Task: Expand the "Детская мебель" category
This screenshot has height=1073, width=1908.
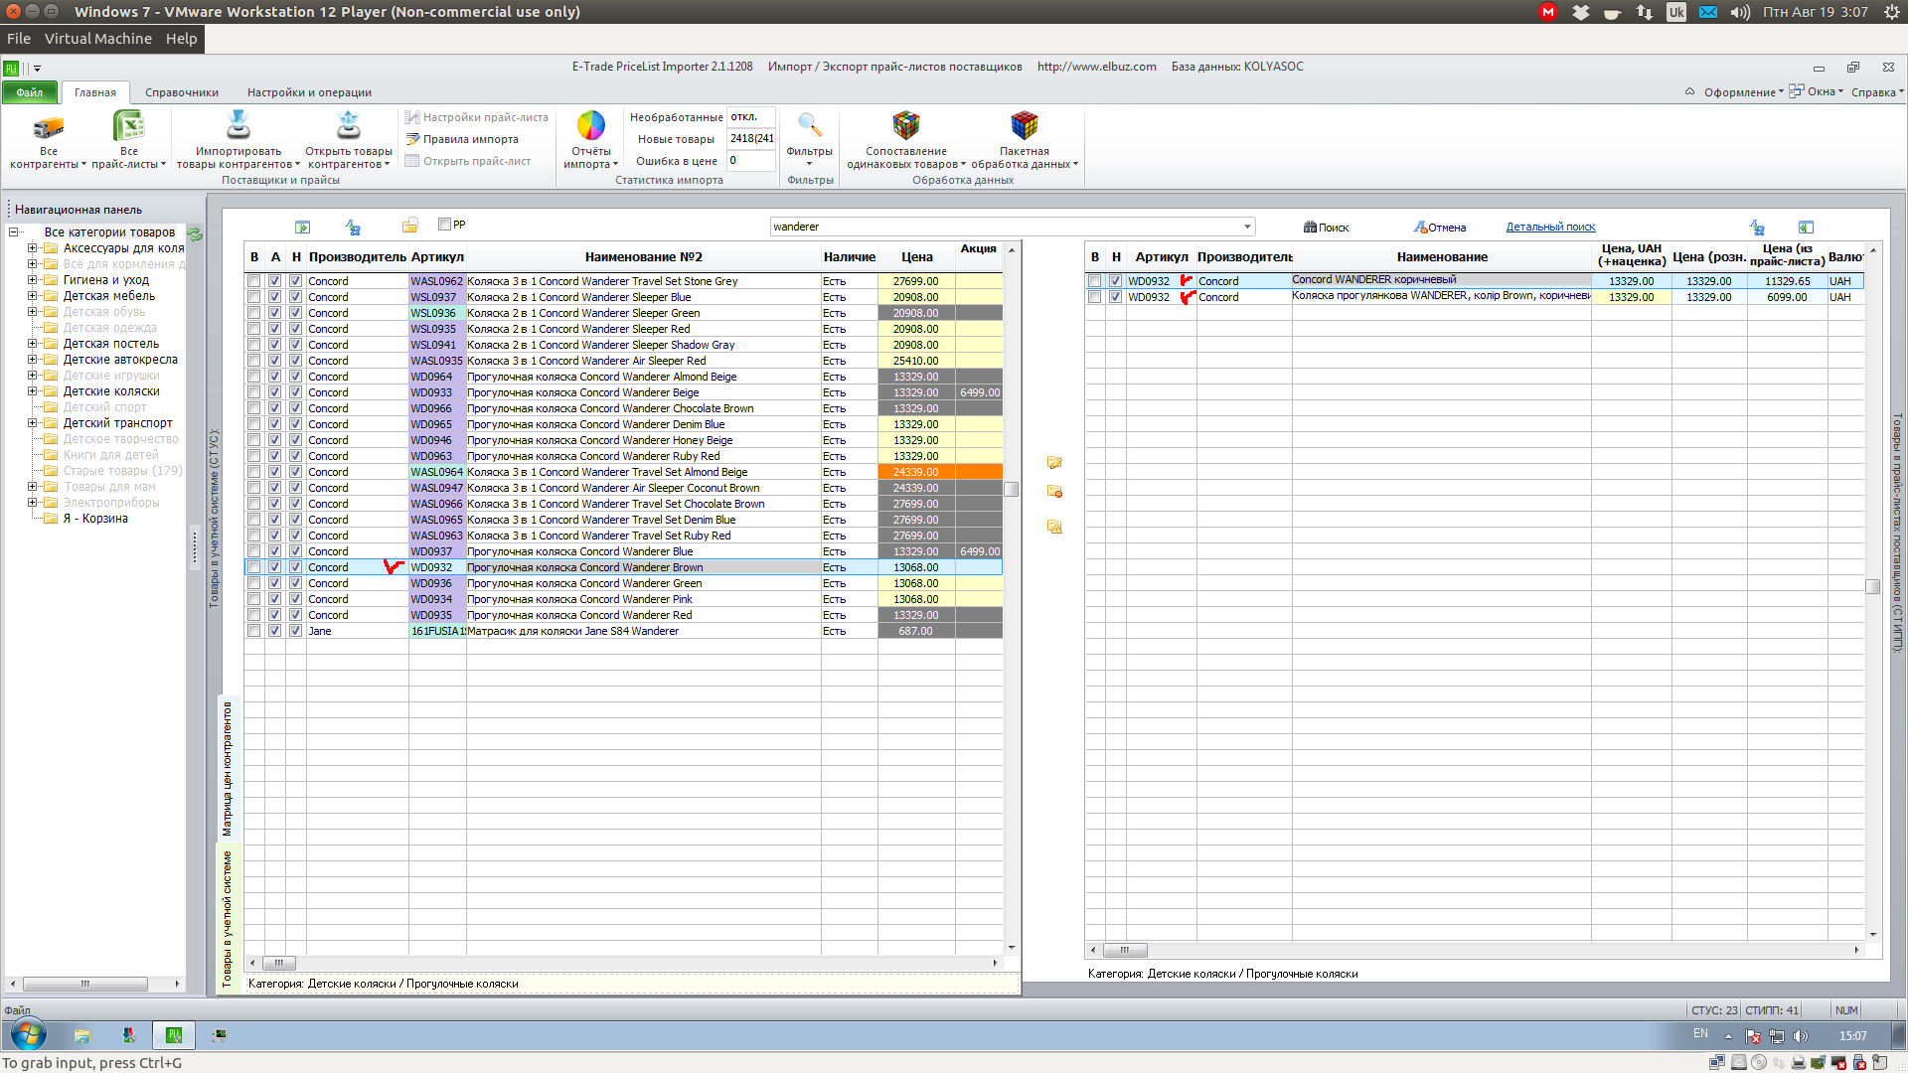Action: [x=32, y=296]
